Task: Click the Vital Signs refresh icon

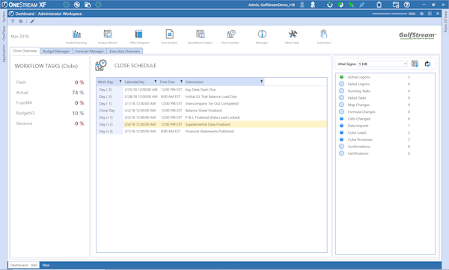Action: (x=427, y=64)
